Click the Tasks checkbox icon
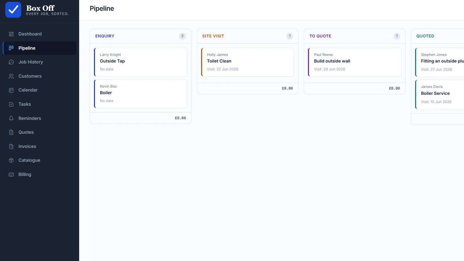Image resolution: width=464 pixels, height=261 pixels. (x=11, y=104)
